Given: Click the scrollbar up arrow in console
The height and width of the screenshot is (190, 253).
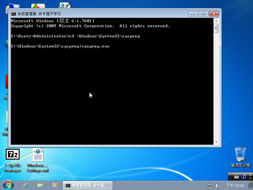Looking at the screenshot, I should pos(216,21).
